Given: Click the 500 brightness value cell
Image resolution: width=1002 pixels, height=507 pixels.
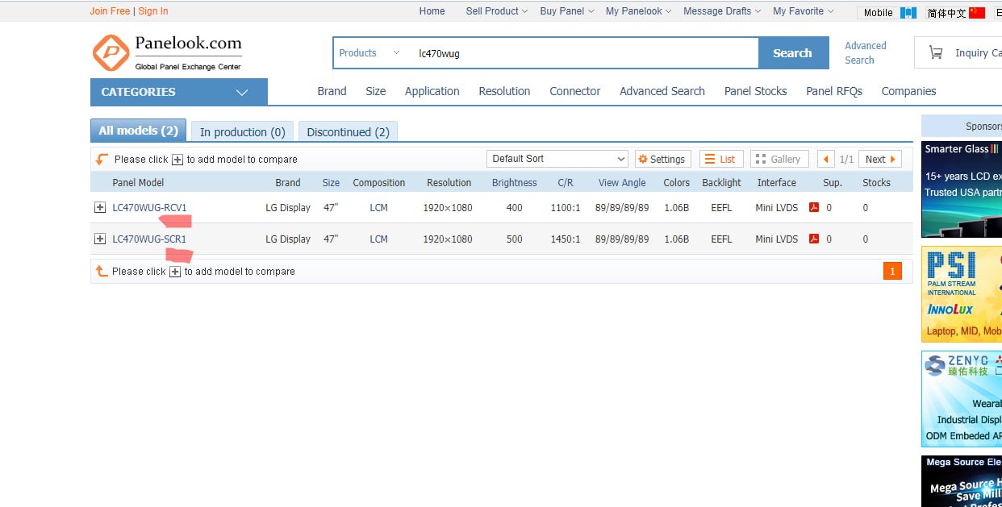Looking at the screenshot, I should point(515,239).
